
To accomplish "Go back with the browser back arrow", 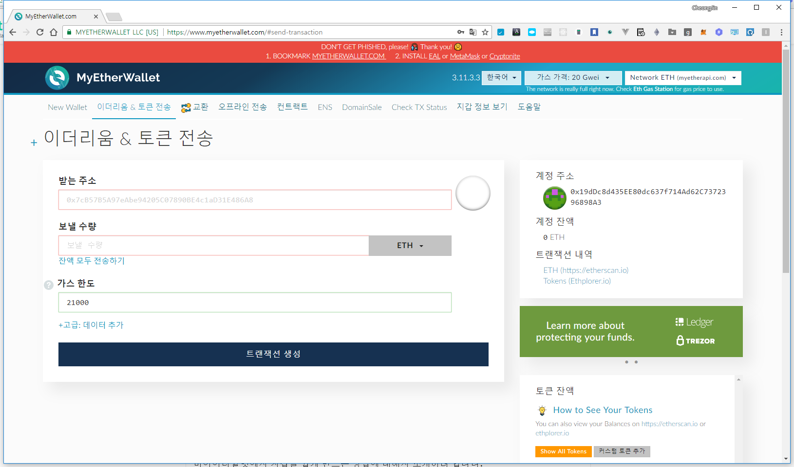I will pos(13,32).
